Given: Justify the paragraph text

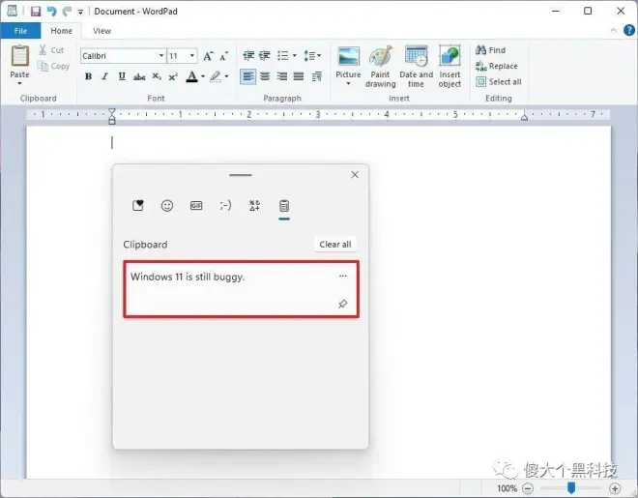Looking at the screenshot, I should pos(299,76).
